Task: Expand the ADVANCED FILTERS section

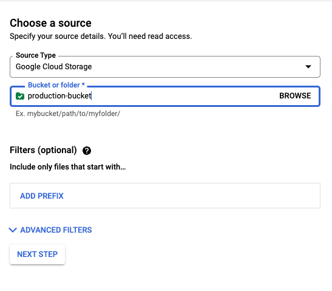Action: [x=50, y=230]
